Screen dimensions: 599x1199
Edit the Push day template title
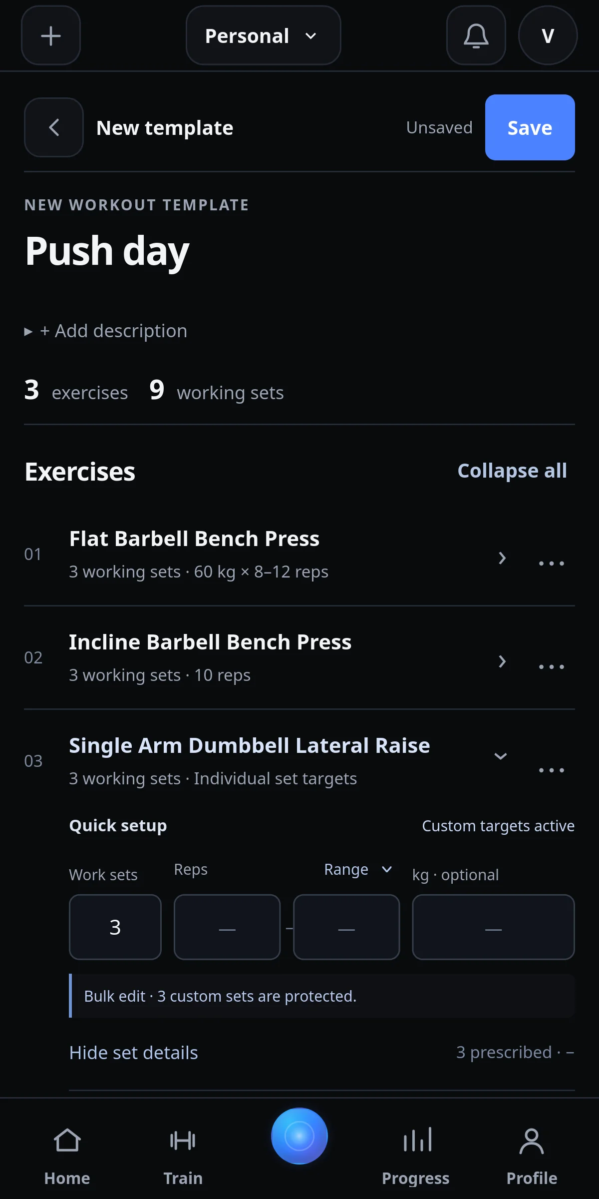(x=107, y=251)
